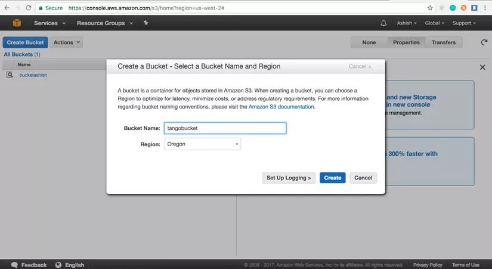492x269 pixels.
Task: Click the Bucket Name text field
Action: [225, 128]
